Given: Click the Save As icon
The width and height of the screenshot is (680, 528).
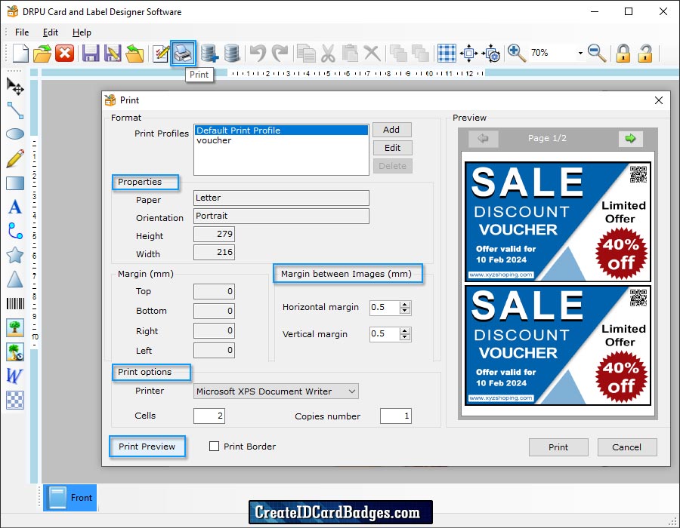Looking at the screenshot, I should click(113, 54).
